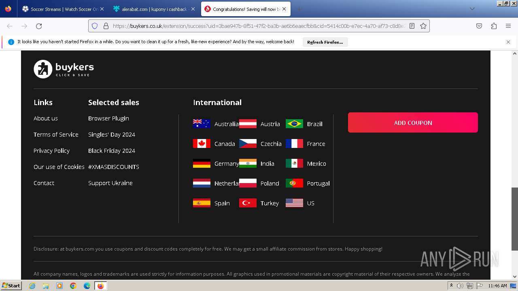Click the page vertical scrollbar thumb
Screen dimensions: 518x291
(x=514, y=219)
